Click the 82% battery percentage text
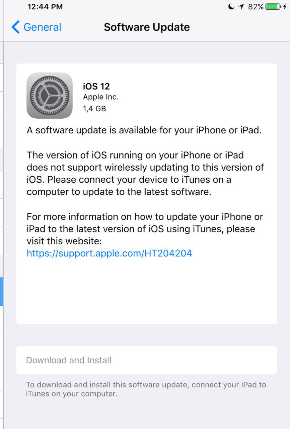 256,7
